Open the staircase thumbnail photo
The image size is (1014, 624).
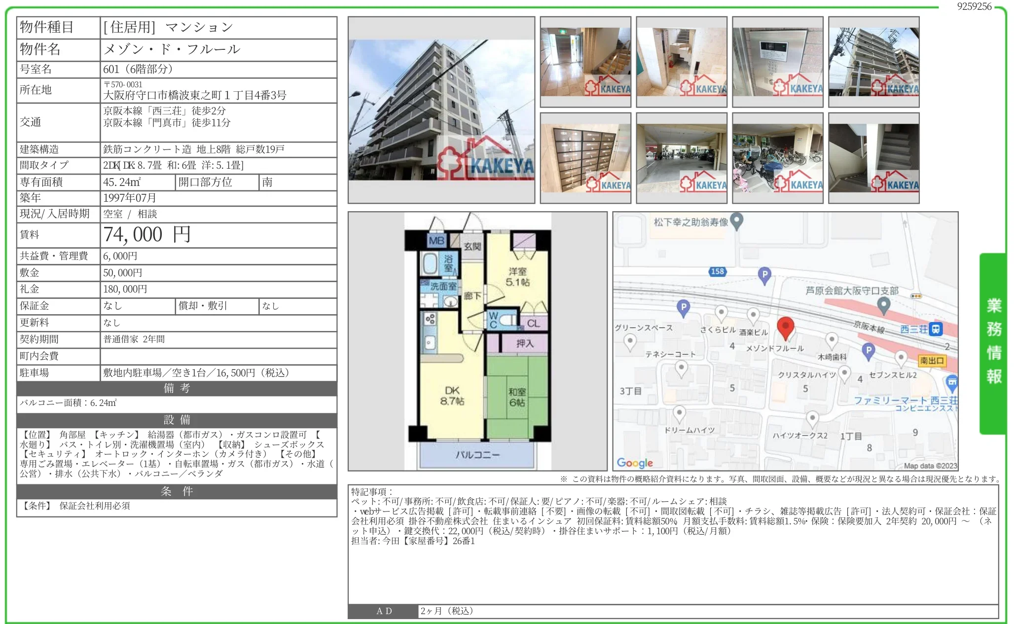[x=873, y=158]
